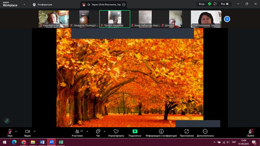Open the Чат chat panel
Image resolution: width=260 pixels, height=146 pixels.
point(98,132)
